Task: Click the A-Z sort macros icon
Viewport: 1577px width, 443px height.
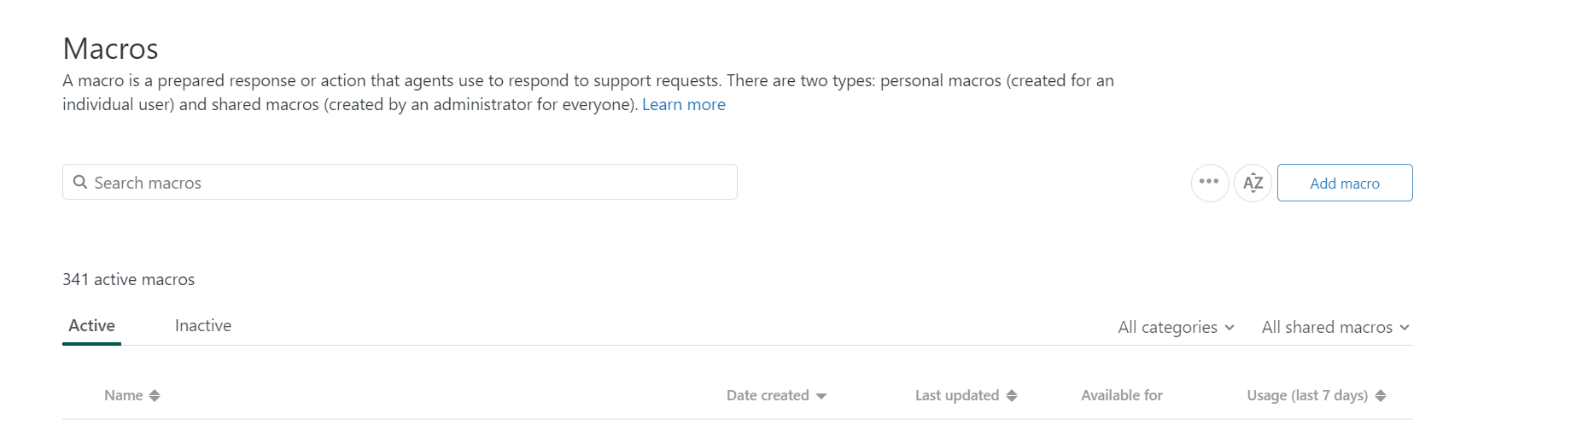Action: click(1253, 183)
